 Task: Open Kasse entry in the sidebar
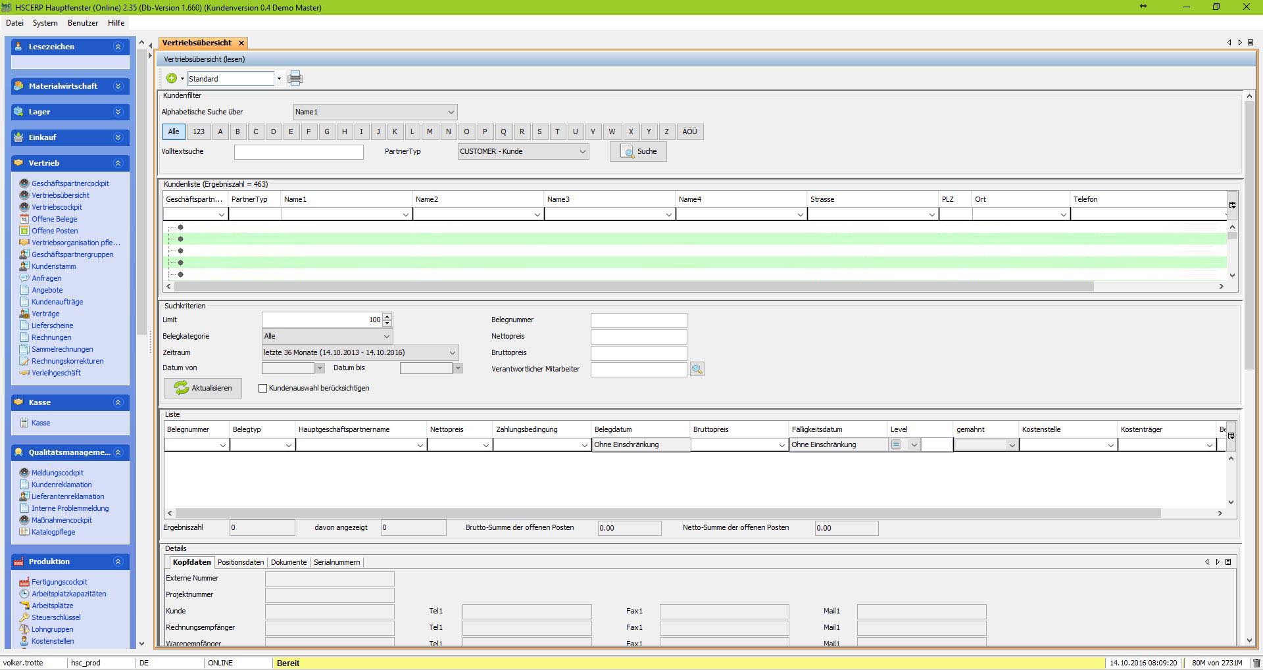coord(41,423)
